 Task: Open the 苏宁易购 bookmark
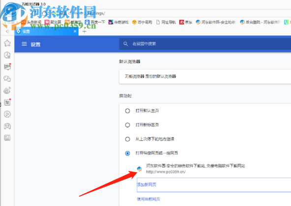(x=142, y=22)
